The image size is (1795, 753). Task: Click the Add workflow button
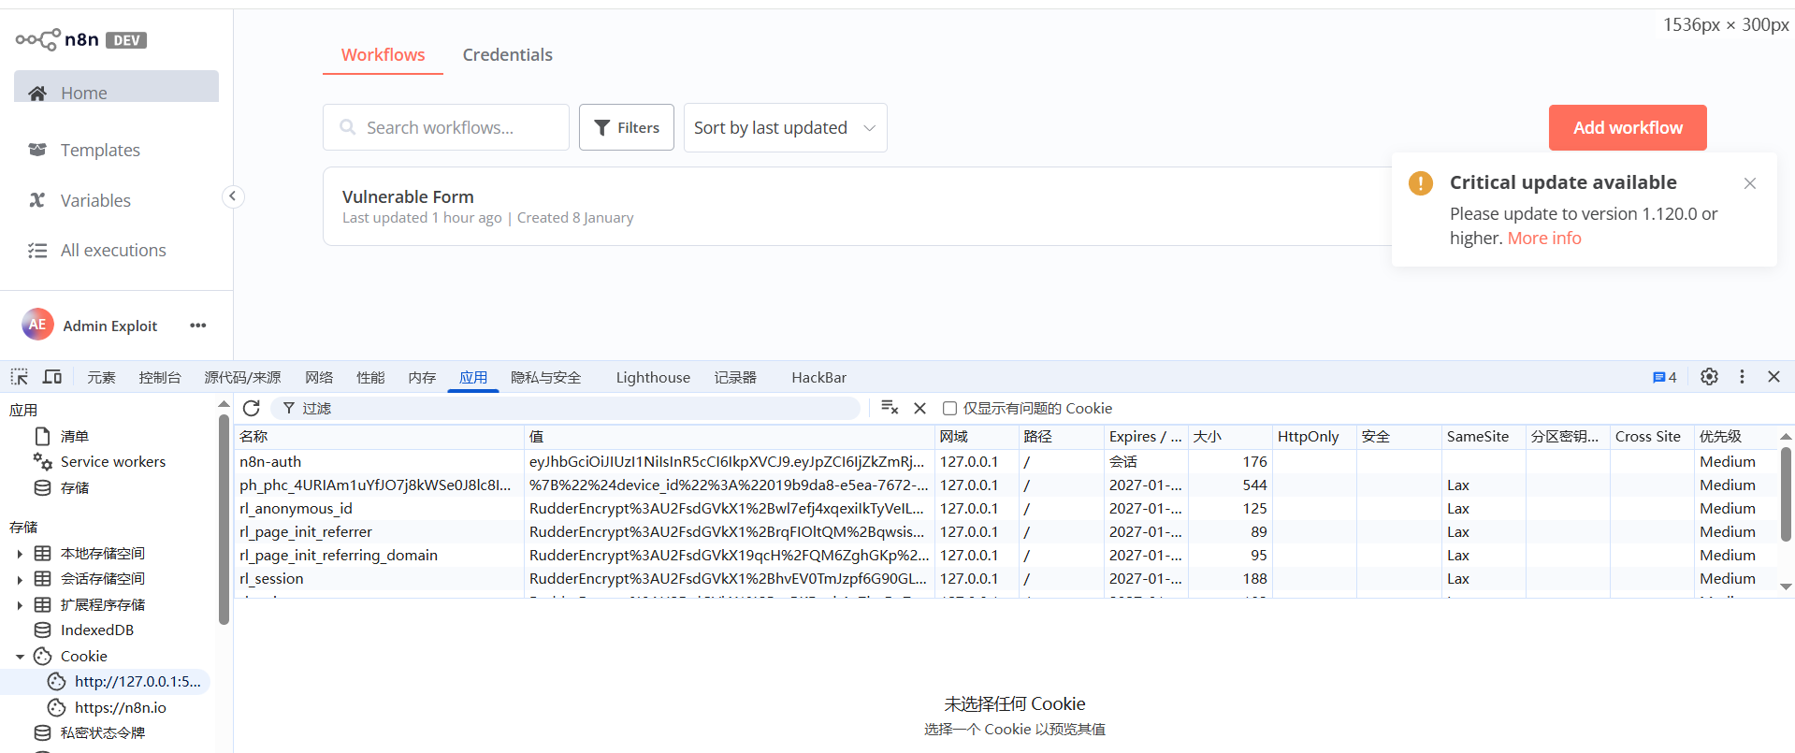tap(1627, 128)
